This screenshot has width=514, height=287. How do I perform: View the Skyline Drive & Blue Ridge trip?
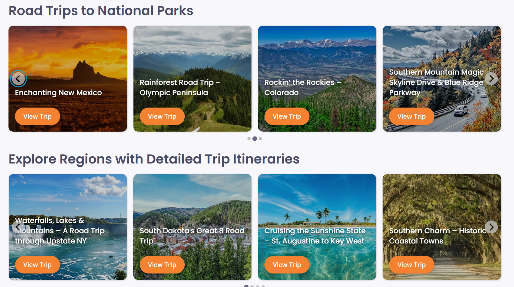(x=411, y=116)
